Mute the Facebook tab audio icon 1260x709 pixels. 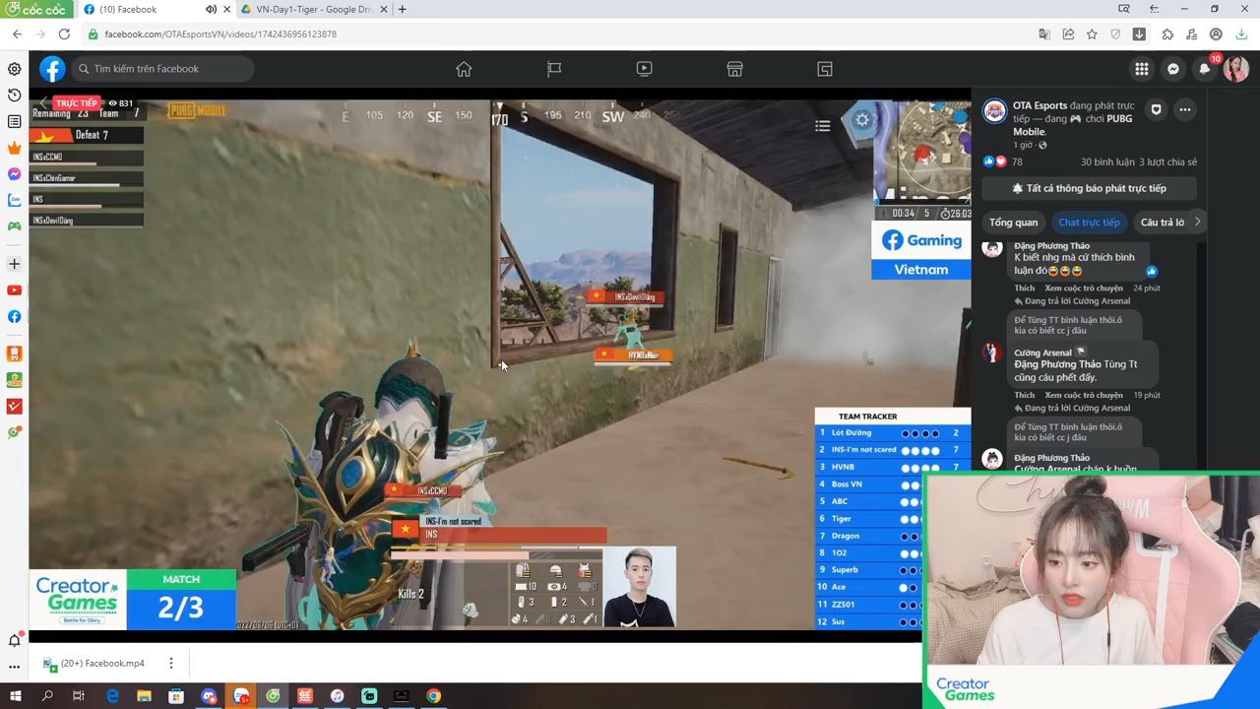[x=211, y=9]
